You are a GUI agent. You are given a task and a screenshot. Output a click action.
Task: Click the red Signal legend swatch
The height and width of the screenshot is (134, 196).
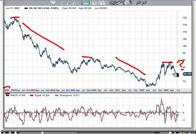[32, 95]
